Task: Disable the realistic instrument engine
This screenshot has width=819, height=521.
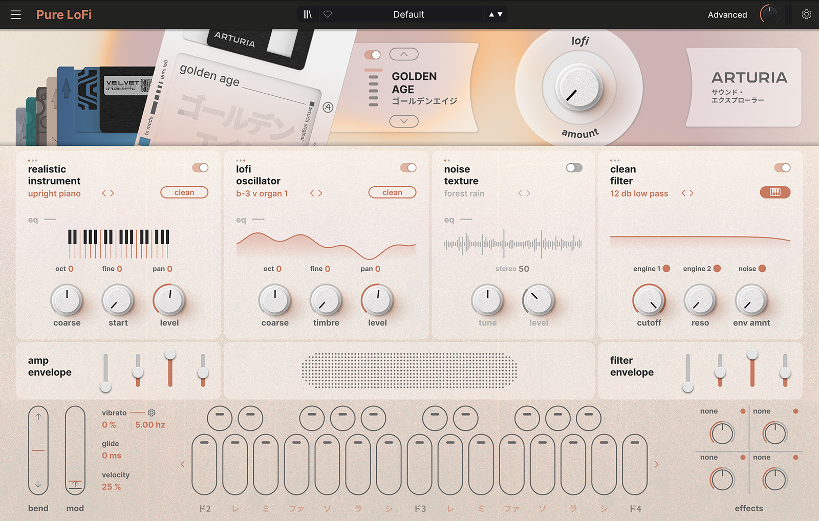Action: (200, 168)
